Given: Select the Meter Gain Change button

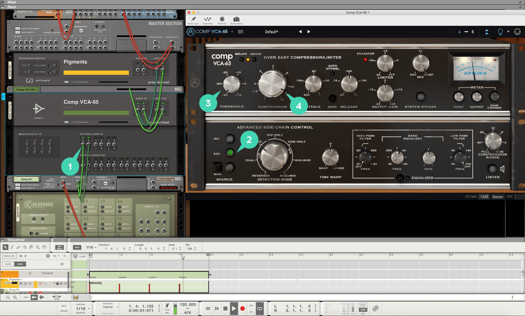Looking at the screenshot, I should pos(494,96).
